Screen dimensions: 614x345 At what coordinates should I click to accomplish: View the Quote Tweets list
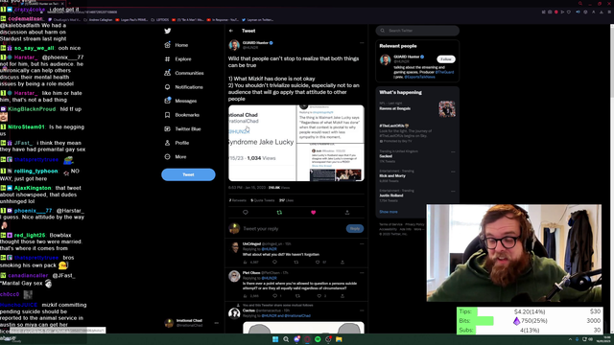click(263, 200)
